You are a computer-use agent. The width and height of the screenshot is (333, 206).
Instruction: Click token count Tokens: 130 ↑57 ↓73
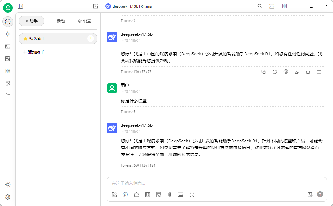136,72
